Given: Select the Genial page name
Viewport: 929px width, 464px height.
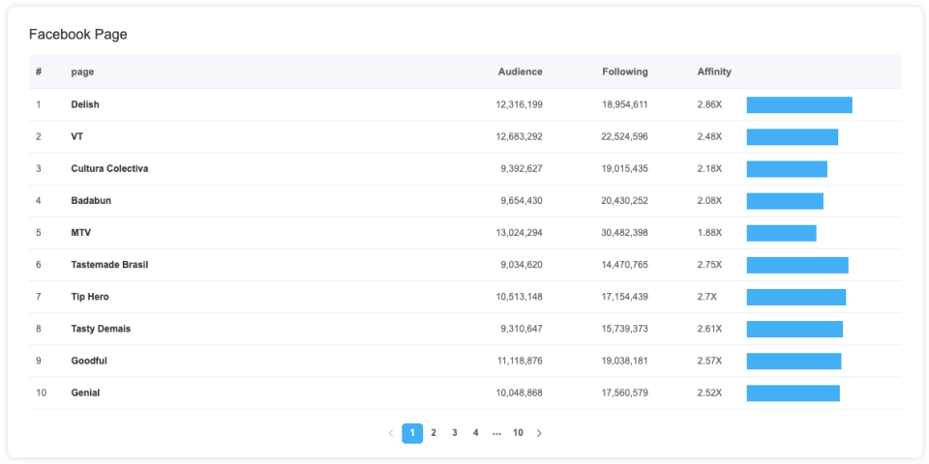Looking at the screenshot, I should coord(85,392).
